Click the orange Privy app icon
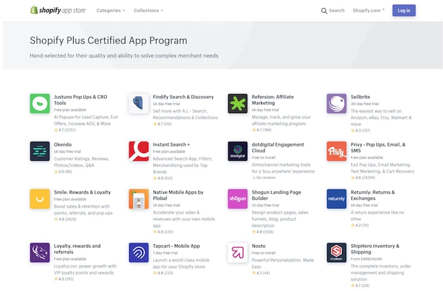 pos(337,152)
